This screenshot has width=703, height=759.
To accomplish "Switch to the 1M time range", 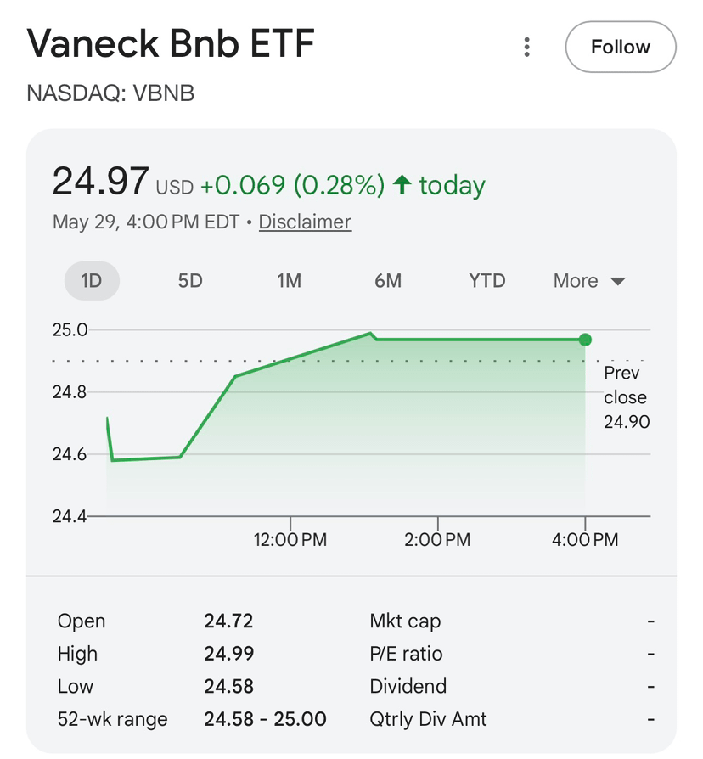I will click(289, 281).
